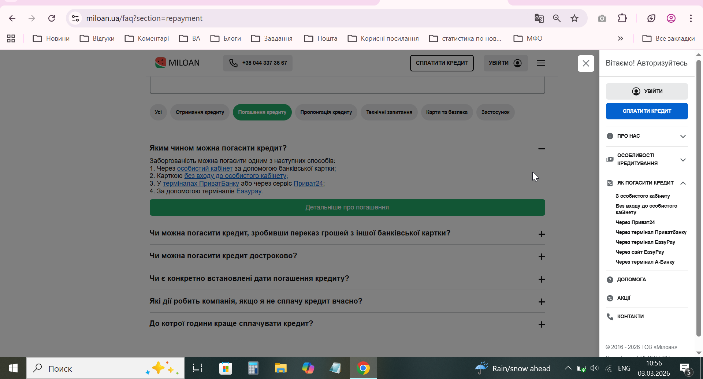Select the 'Усі' FAQ filter tab

click(158, 112)
